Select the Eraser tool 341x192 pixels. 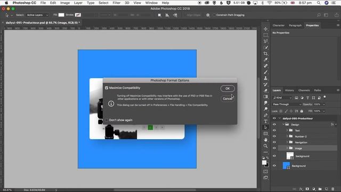(265, 91)
